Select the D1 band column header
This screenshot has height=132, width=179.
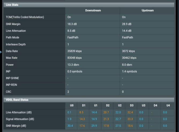84,105
